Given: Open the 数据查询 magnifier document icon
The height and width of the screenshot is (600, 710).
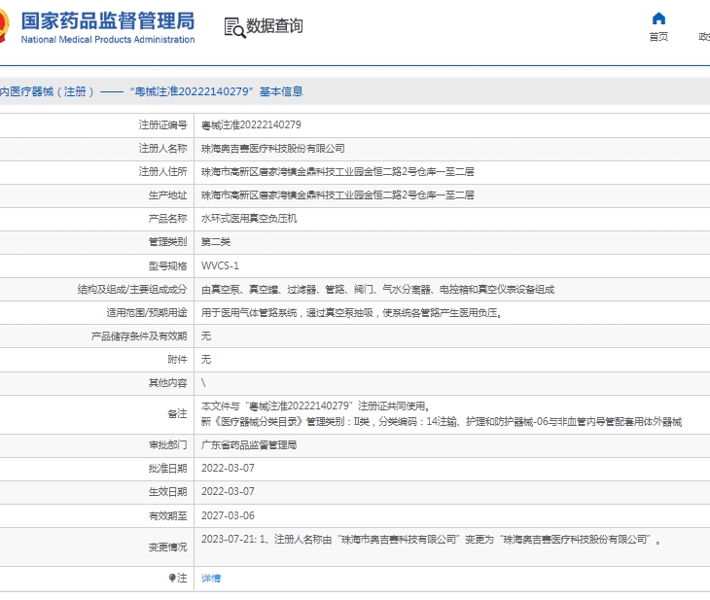Looking at the screenshot, I should tap(234, 27).
